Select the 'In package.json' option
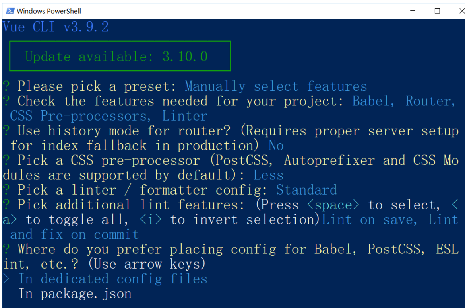 coord(75,294)
